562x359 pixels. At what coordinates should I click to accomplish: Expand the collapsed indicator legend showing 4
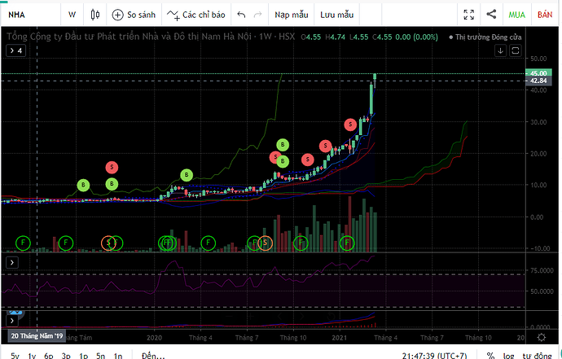tap(16, 50)
